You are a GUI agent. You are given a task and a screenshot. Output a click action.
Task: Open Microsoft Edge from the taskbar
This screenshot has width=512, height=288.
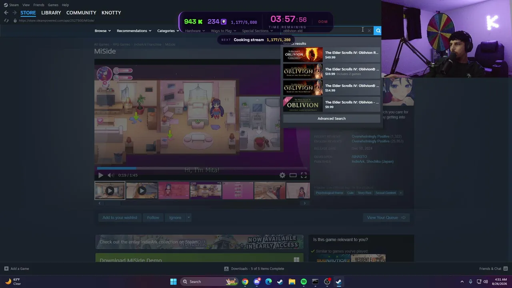(268, 282)
